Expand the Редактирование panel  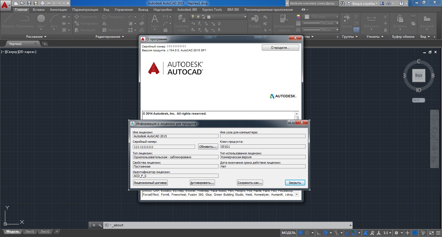coord(110,37)
